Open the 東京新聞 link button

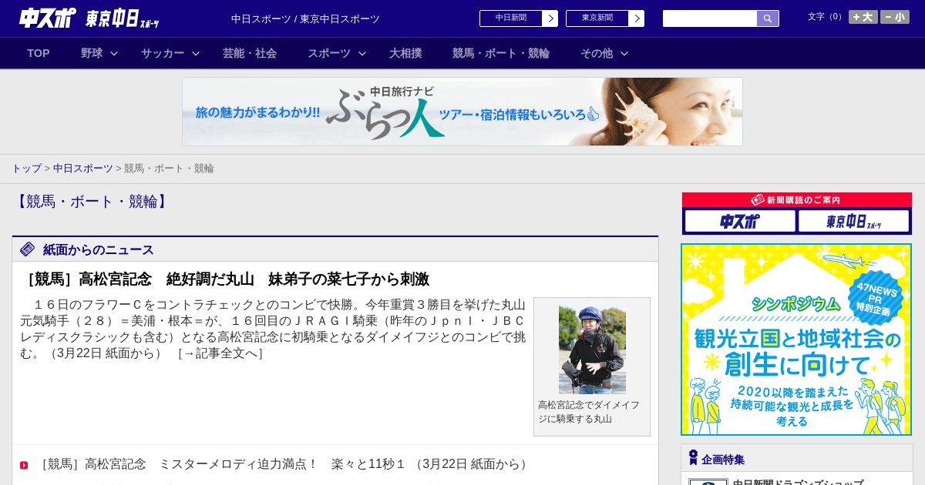pyautogui.click(x=597, y=18)
